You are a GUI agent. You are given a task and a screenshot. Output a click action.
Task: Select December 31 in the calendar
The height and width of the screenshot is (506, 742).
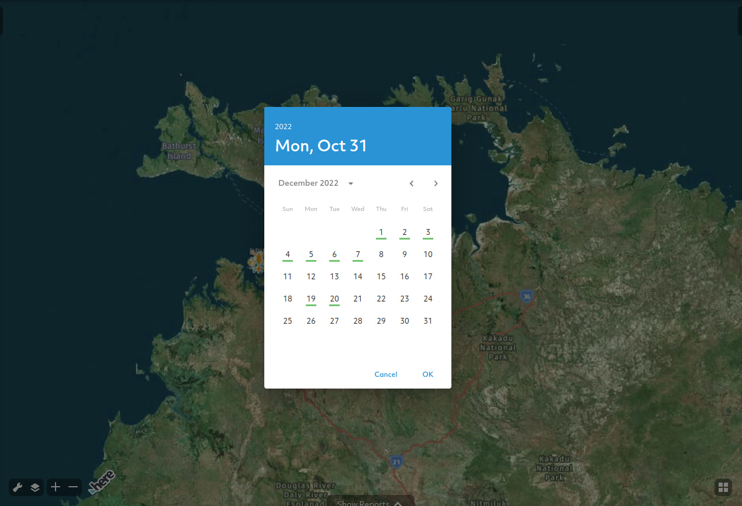coord(427,320)
